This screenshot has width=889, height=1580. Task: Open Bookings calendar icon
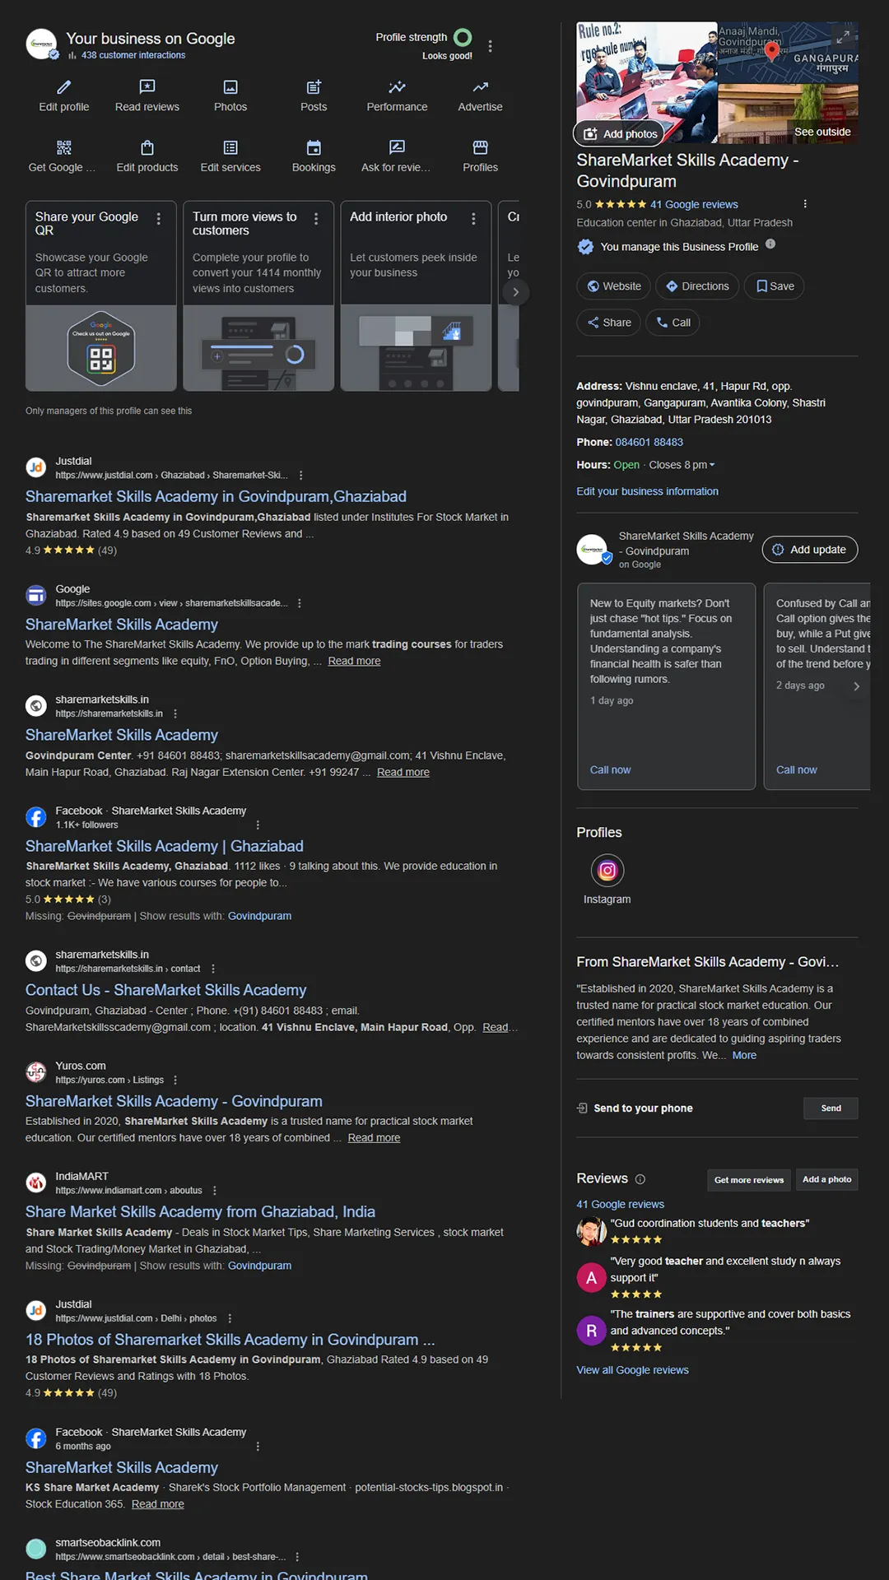point(314,148)
